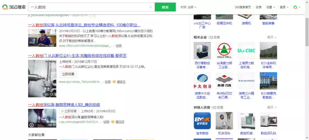Open 上海原力数控机电 company link

pyautogui.click(x=246, y=65)
